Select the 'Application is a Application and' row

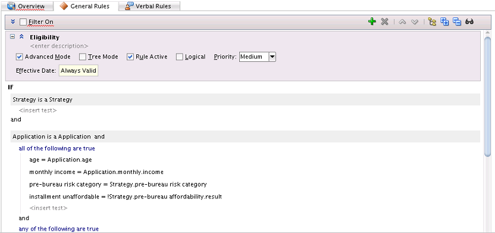[245, 136]
